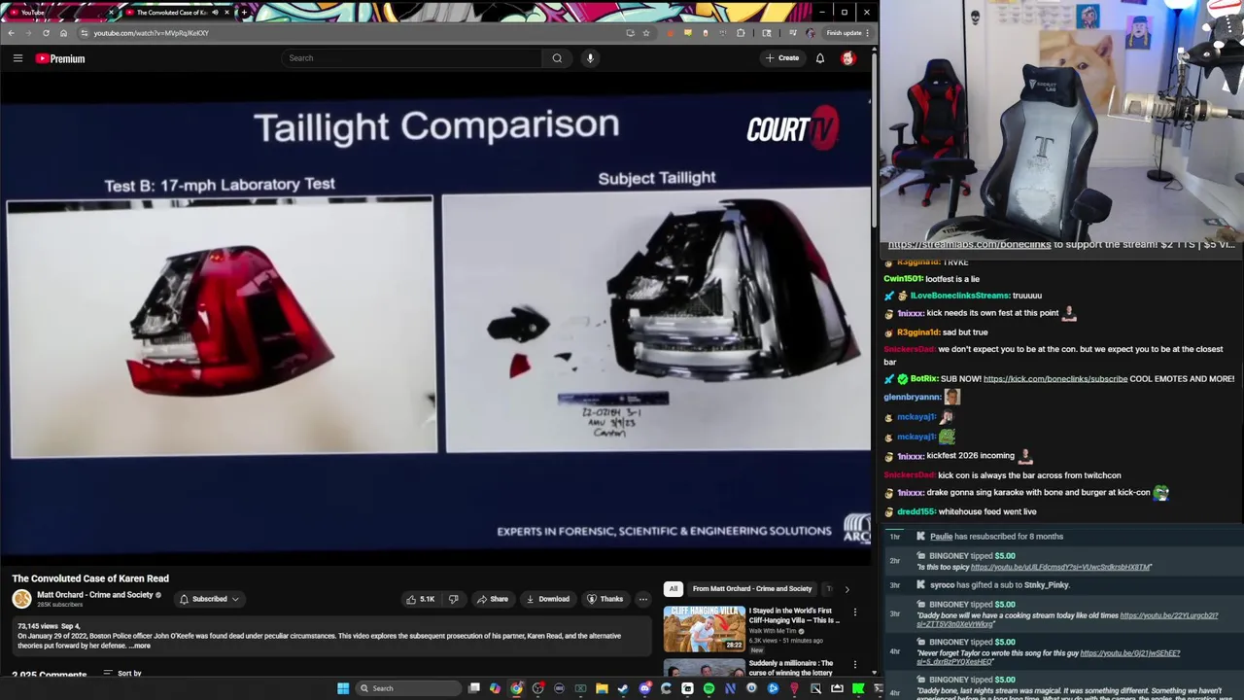Open the YouTube guide hamburger menu
The image size is (1244, 700).
[17, 58]
